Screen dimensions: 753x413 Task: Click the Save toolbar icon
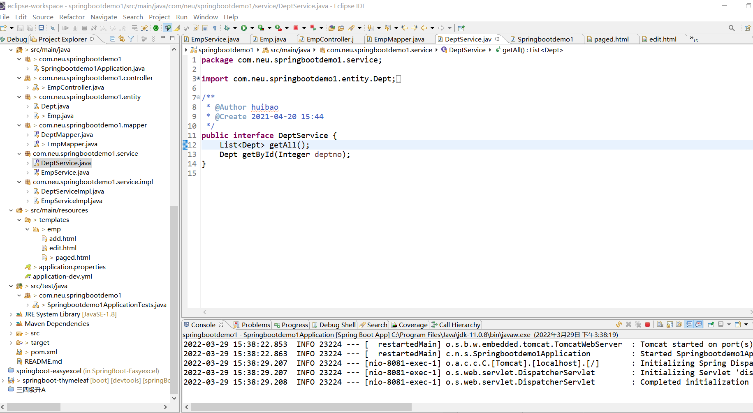20,28
